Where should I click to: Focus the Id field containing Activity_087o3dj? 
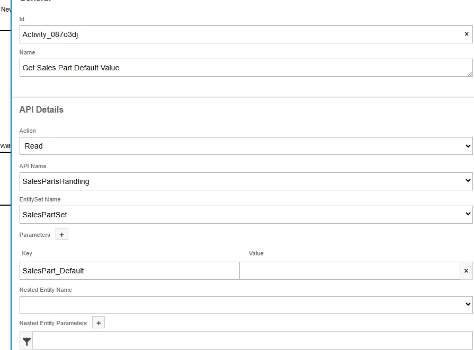(x=238, y=34)
